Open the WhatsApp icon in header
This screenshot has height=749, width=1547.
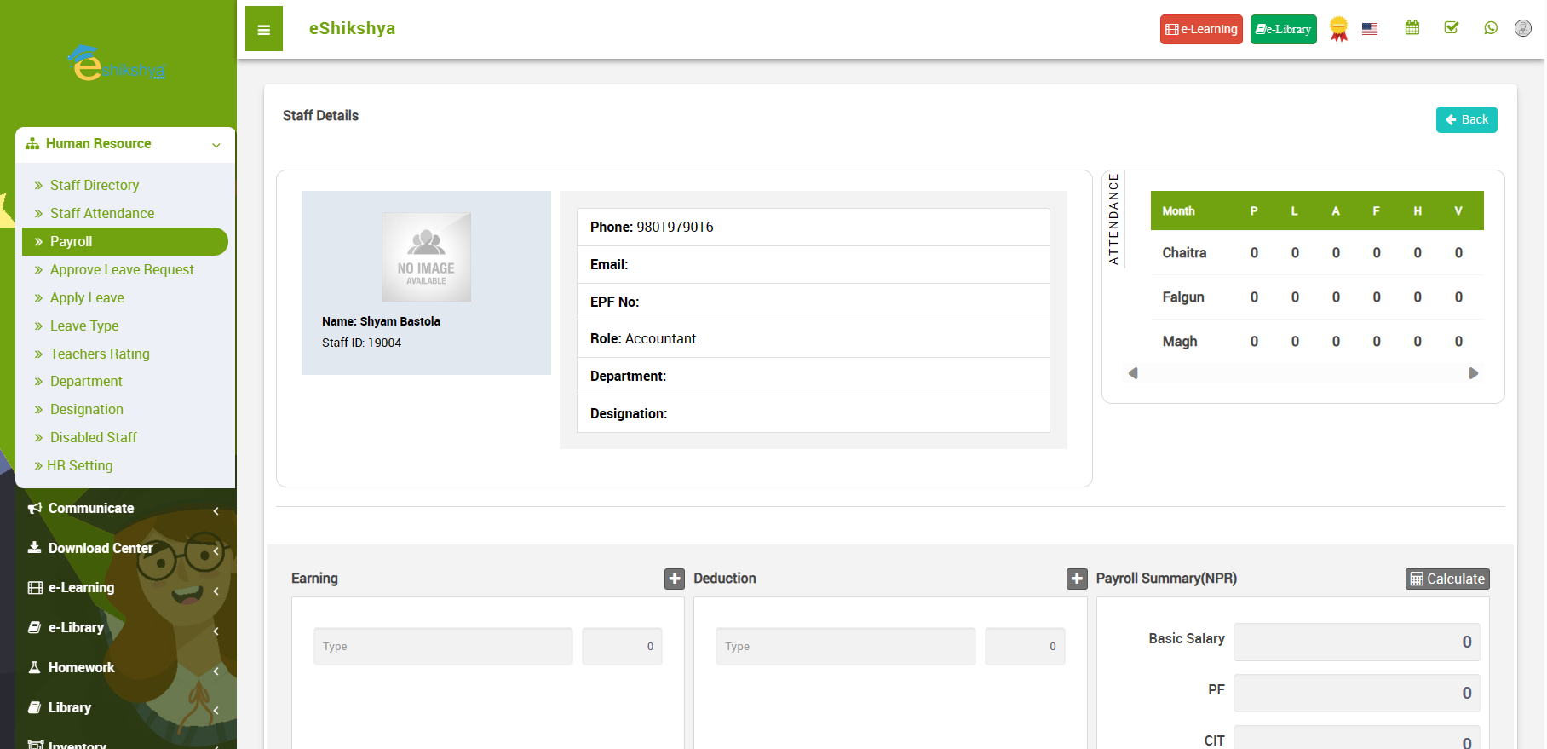1490,28
